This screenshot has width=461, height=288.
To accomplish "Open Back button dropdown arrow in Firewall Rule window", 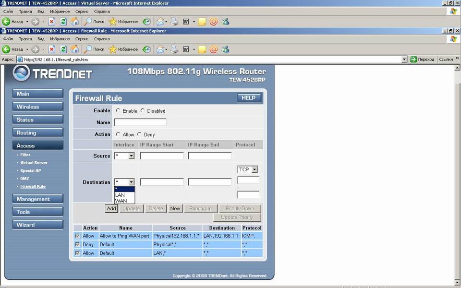I will [27, 49].
